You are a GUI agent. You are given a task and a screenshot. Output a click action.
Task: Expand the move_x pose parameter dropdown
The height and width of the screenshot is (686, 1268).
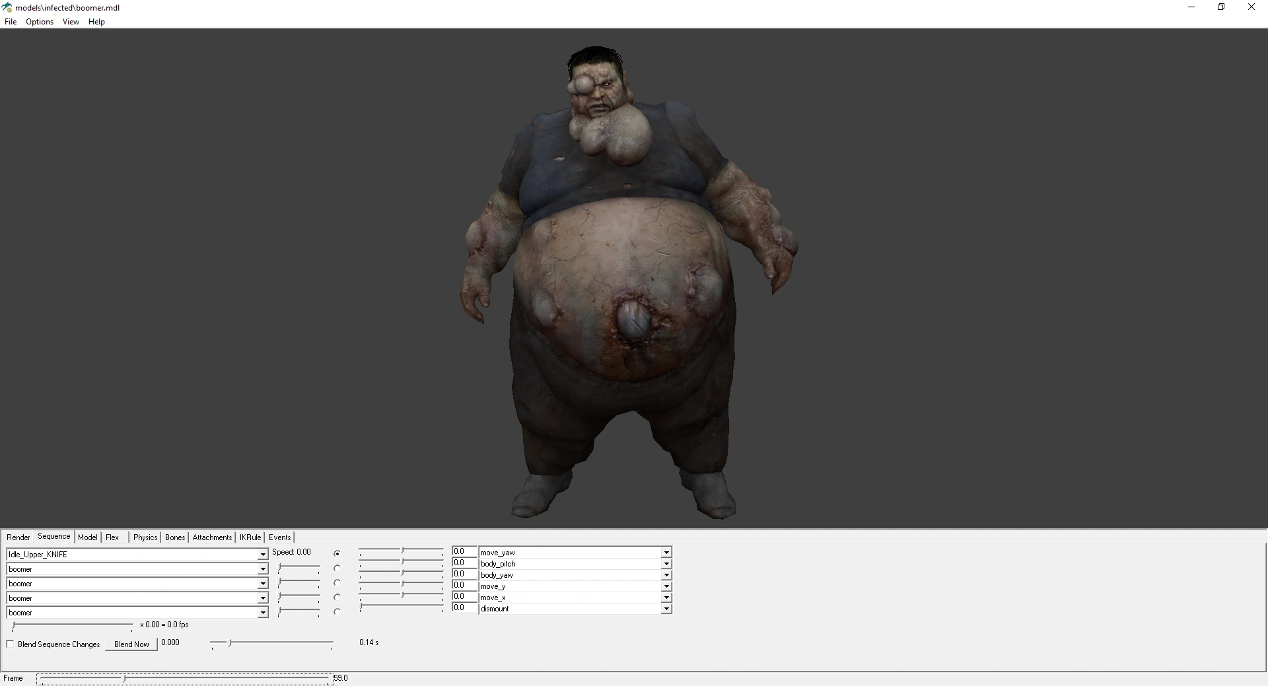(666, 598)
